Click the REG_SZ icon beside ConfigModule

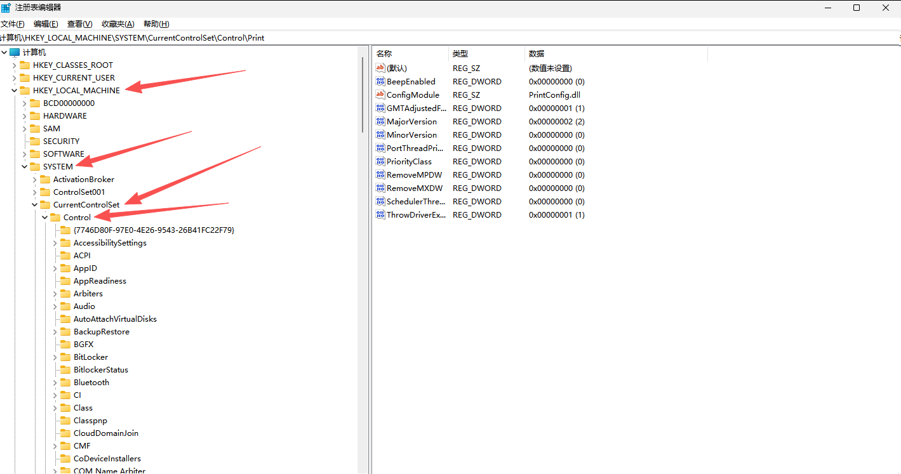[380, 95]
